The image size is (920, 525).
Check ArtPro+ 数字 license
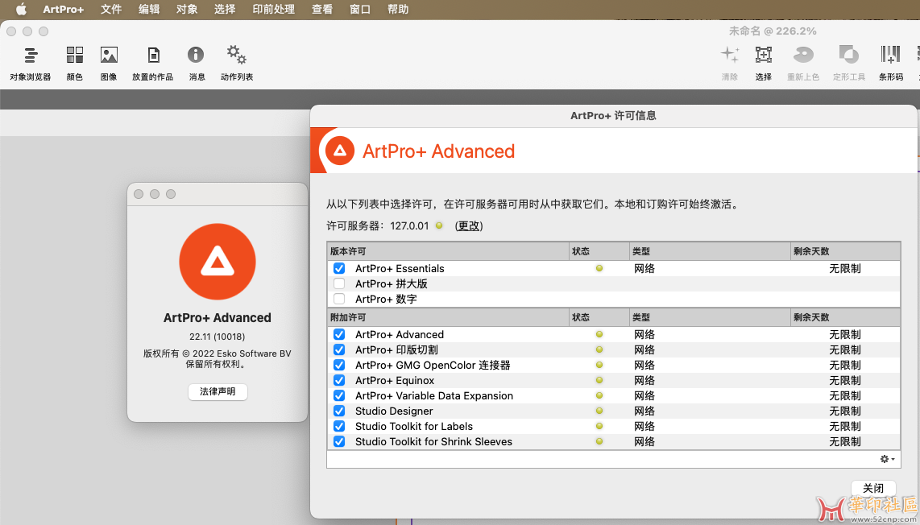[339, 300]
